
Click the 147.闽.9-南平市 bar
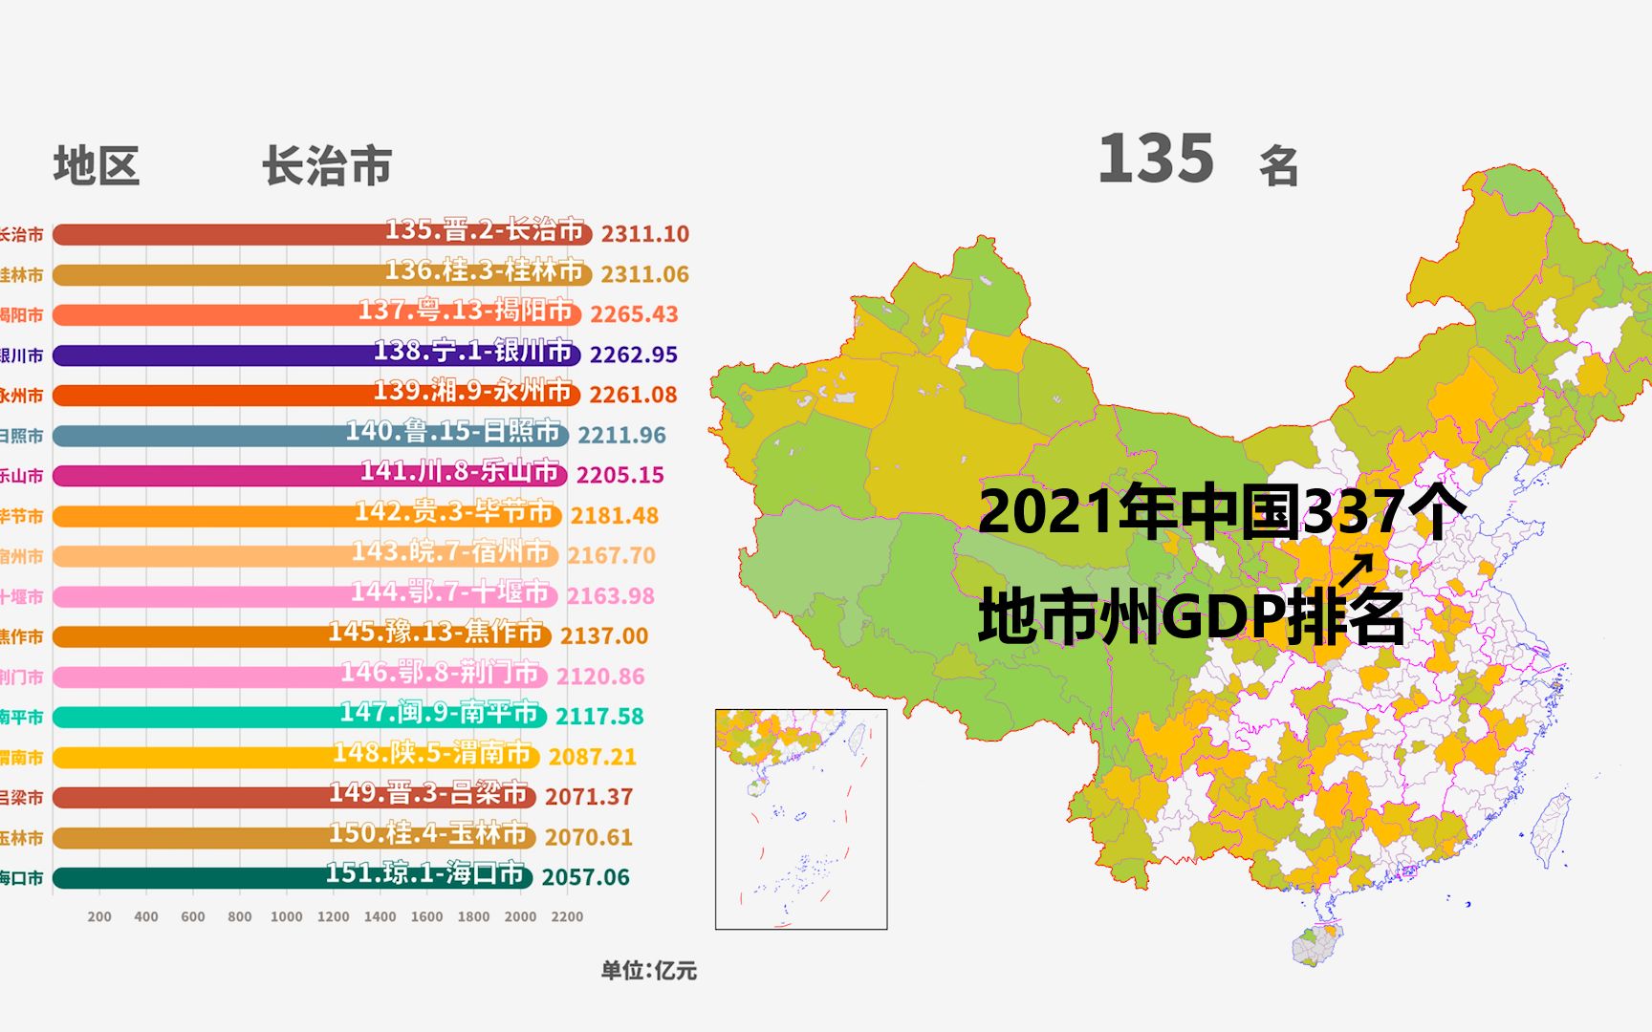[300, 716]
